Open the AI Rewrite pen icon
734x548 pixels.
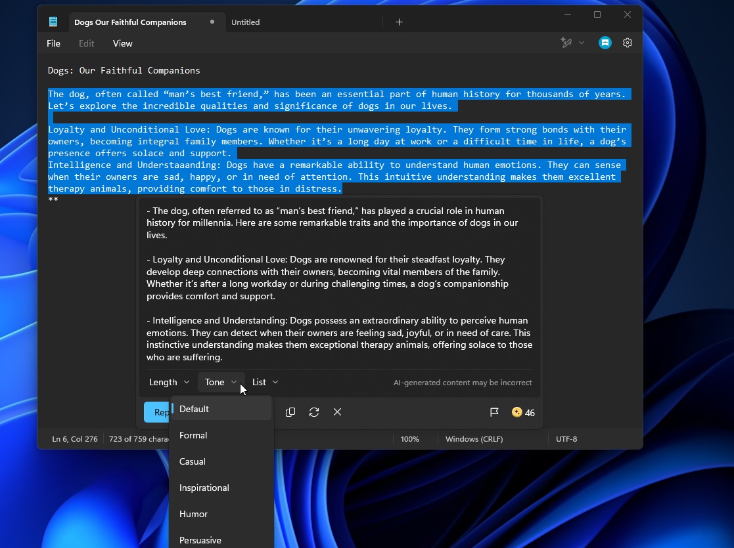566,43
